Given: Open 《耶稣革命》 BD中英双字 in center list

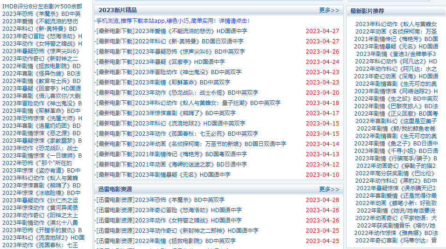Looking at the screenshot, I should (183, 83).
